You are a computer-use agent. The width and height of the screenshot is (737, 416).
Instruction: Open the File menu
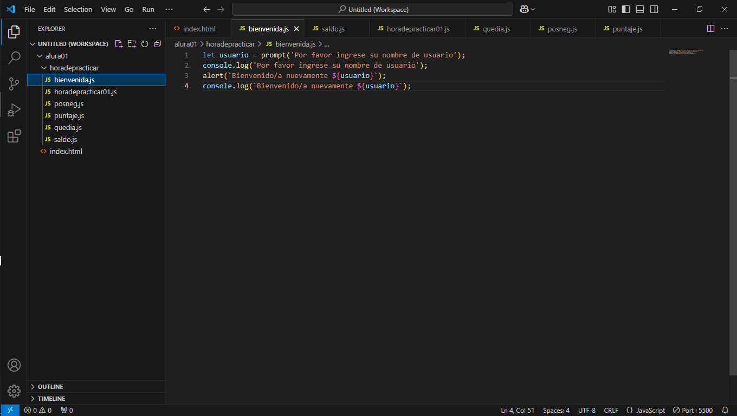tap(30, 9)
